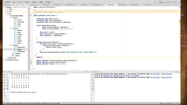187x105 pixels.
Task: Run the JChess configuration from top toolbar
Action: (167, 2)
